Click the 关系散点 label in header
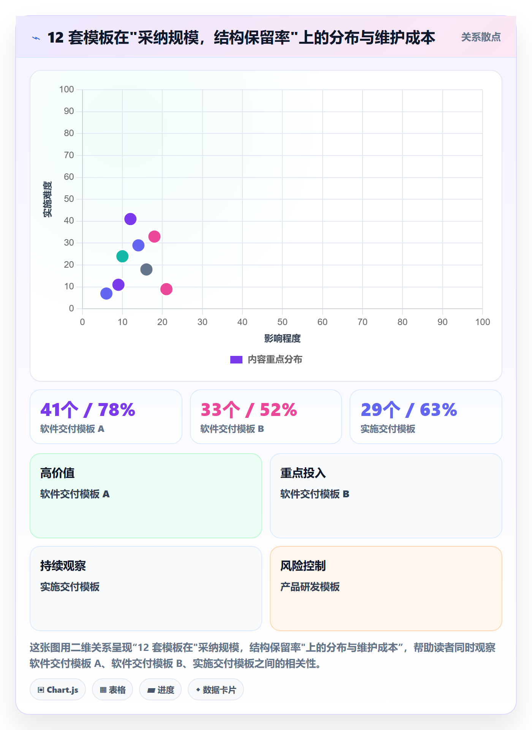532x730 pixels. pos(481,37)
